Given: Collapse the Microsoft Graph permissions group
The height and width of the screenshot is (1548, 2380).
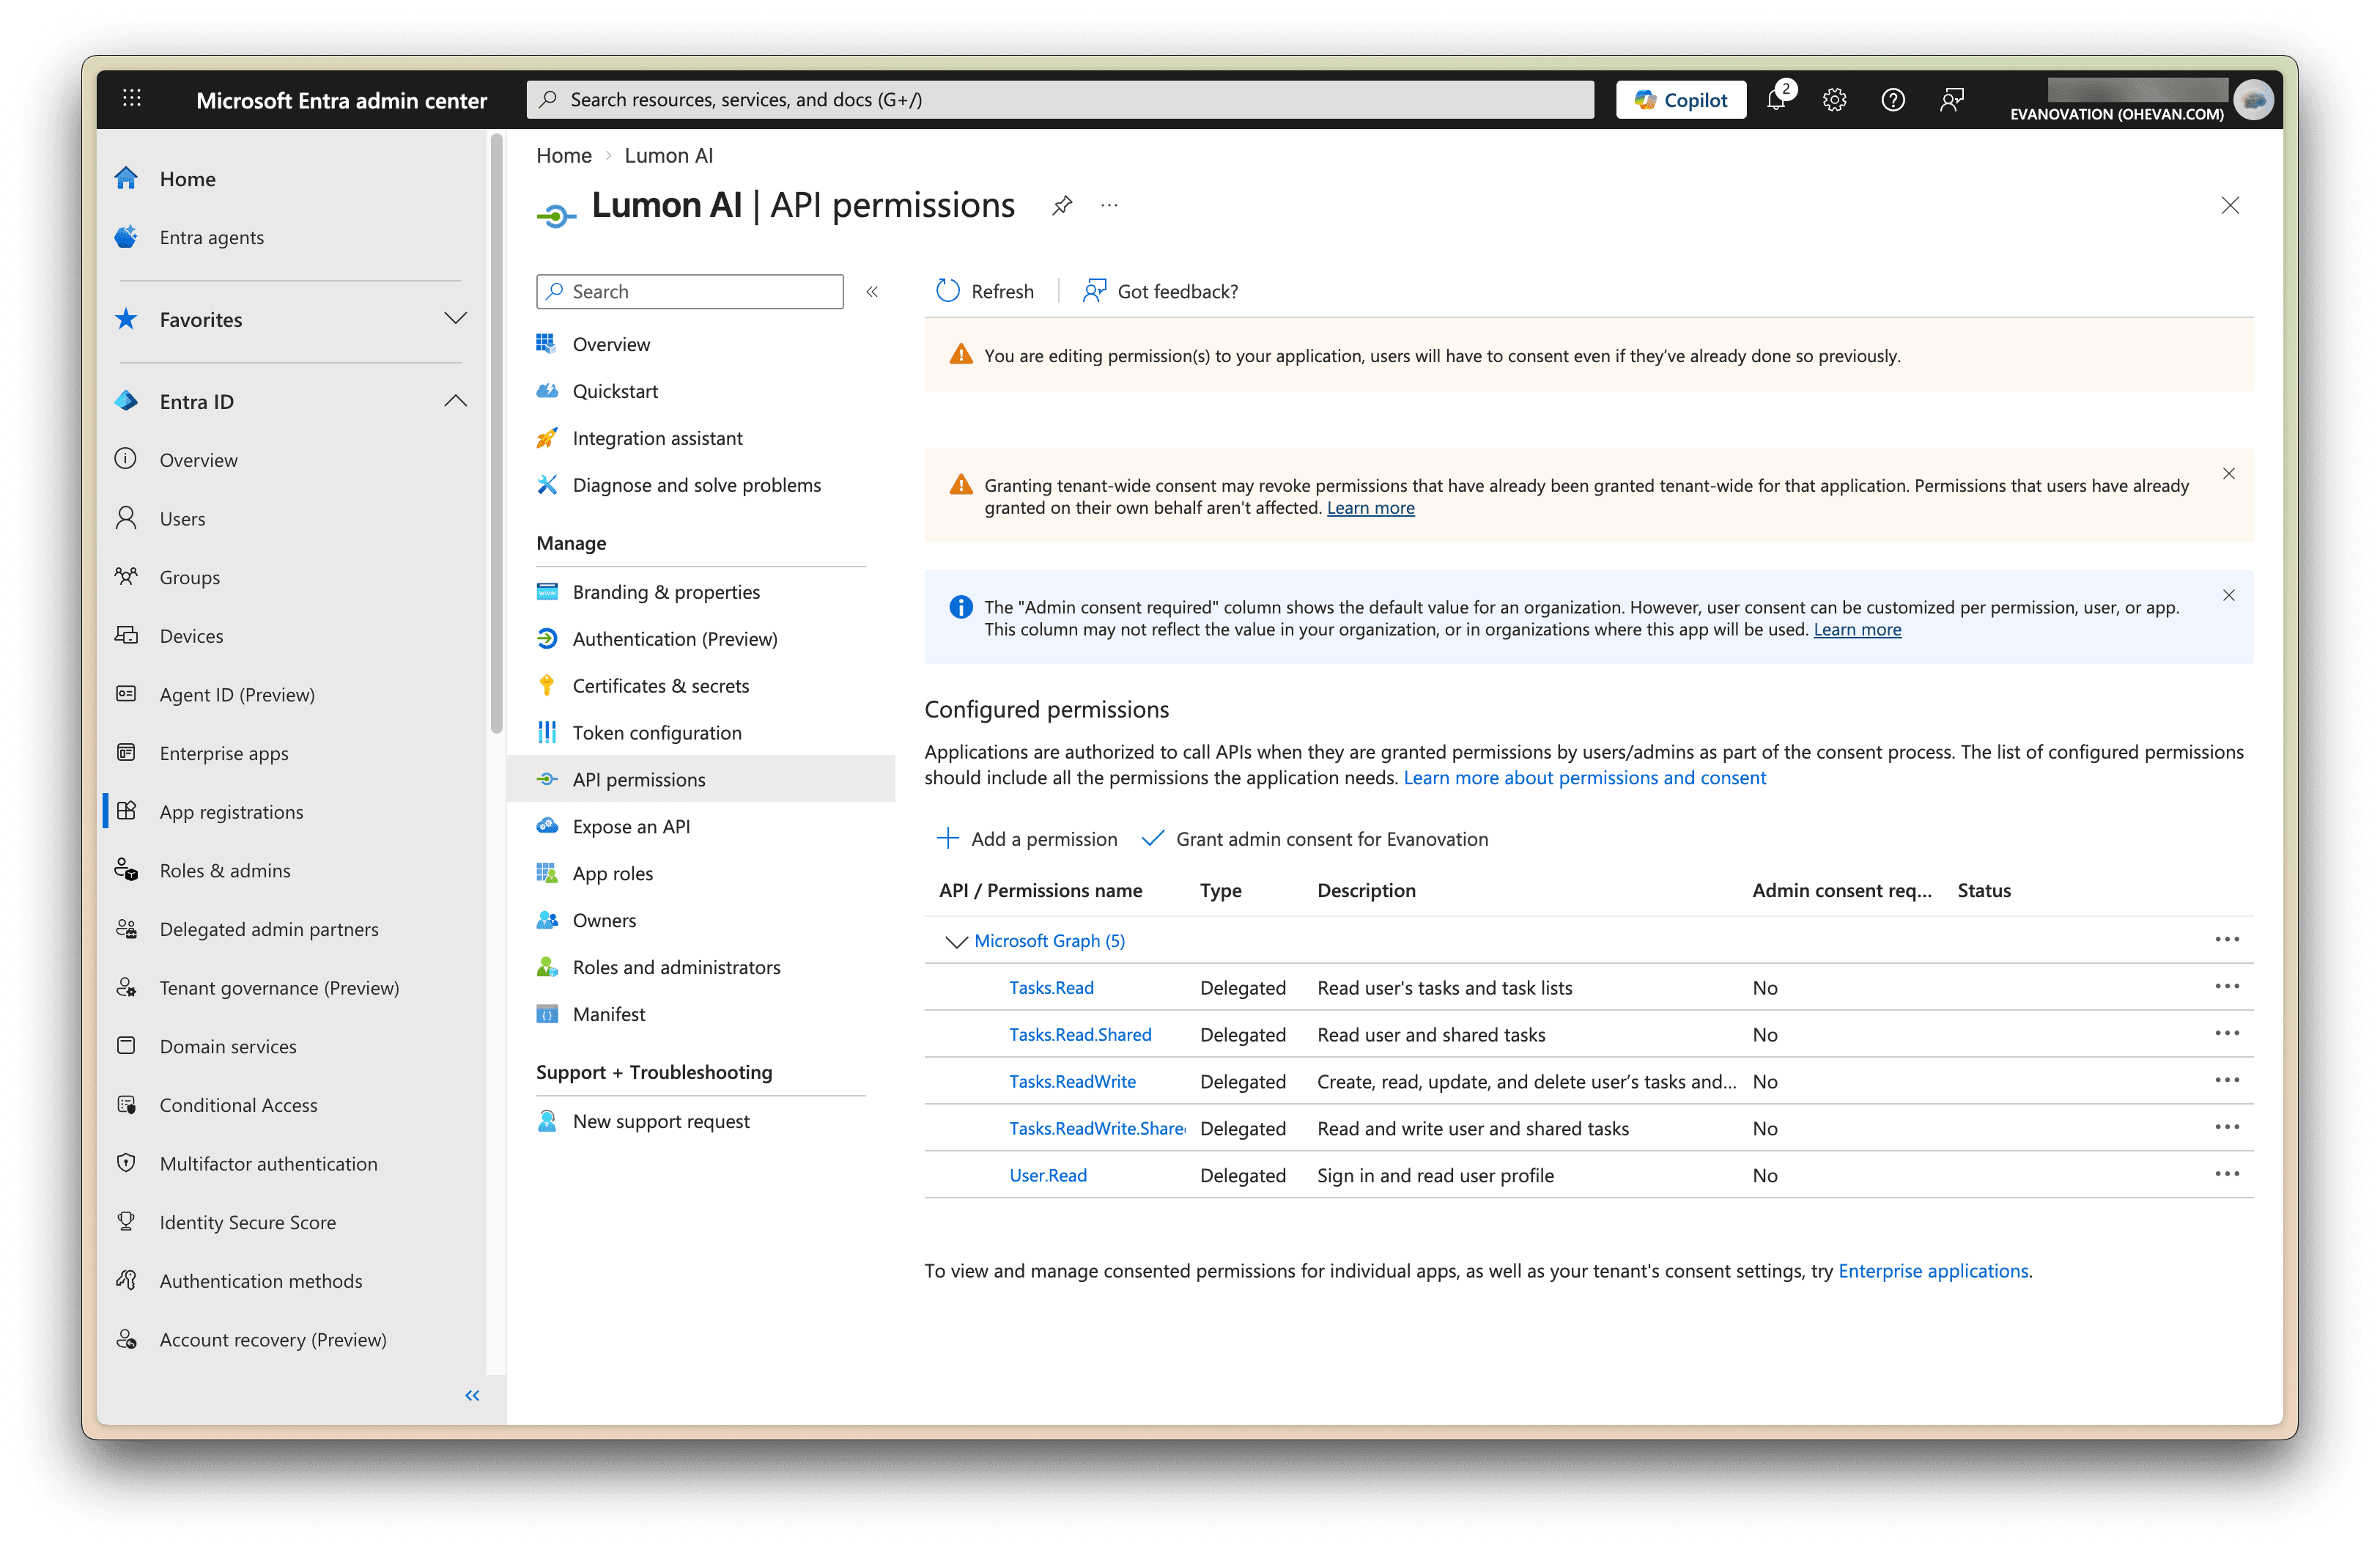Looking at the screenshot, I should (x=956, y=941).
